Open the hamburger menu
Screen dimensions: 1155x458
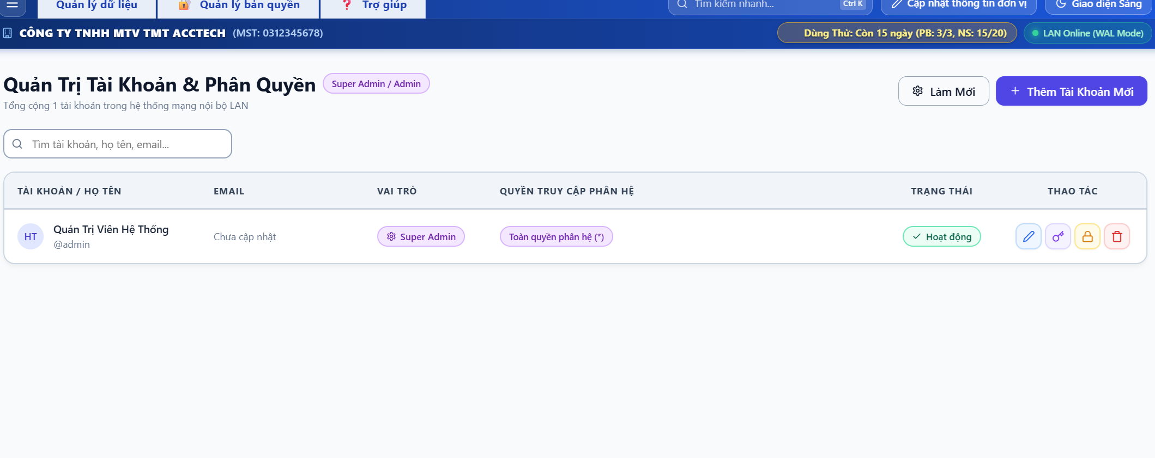click(x=13, y=5)
